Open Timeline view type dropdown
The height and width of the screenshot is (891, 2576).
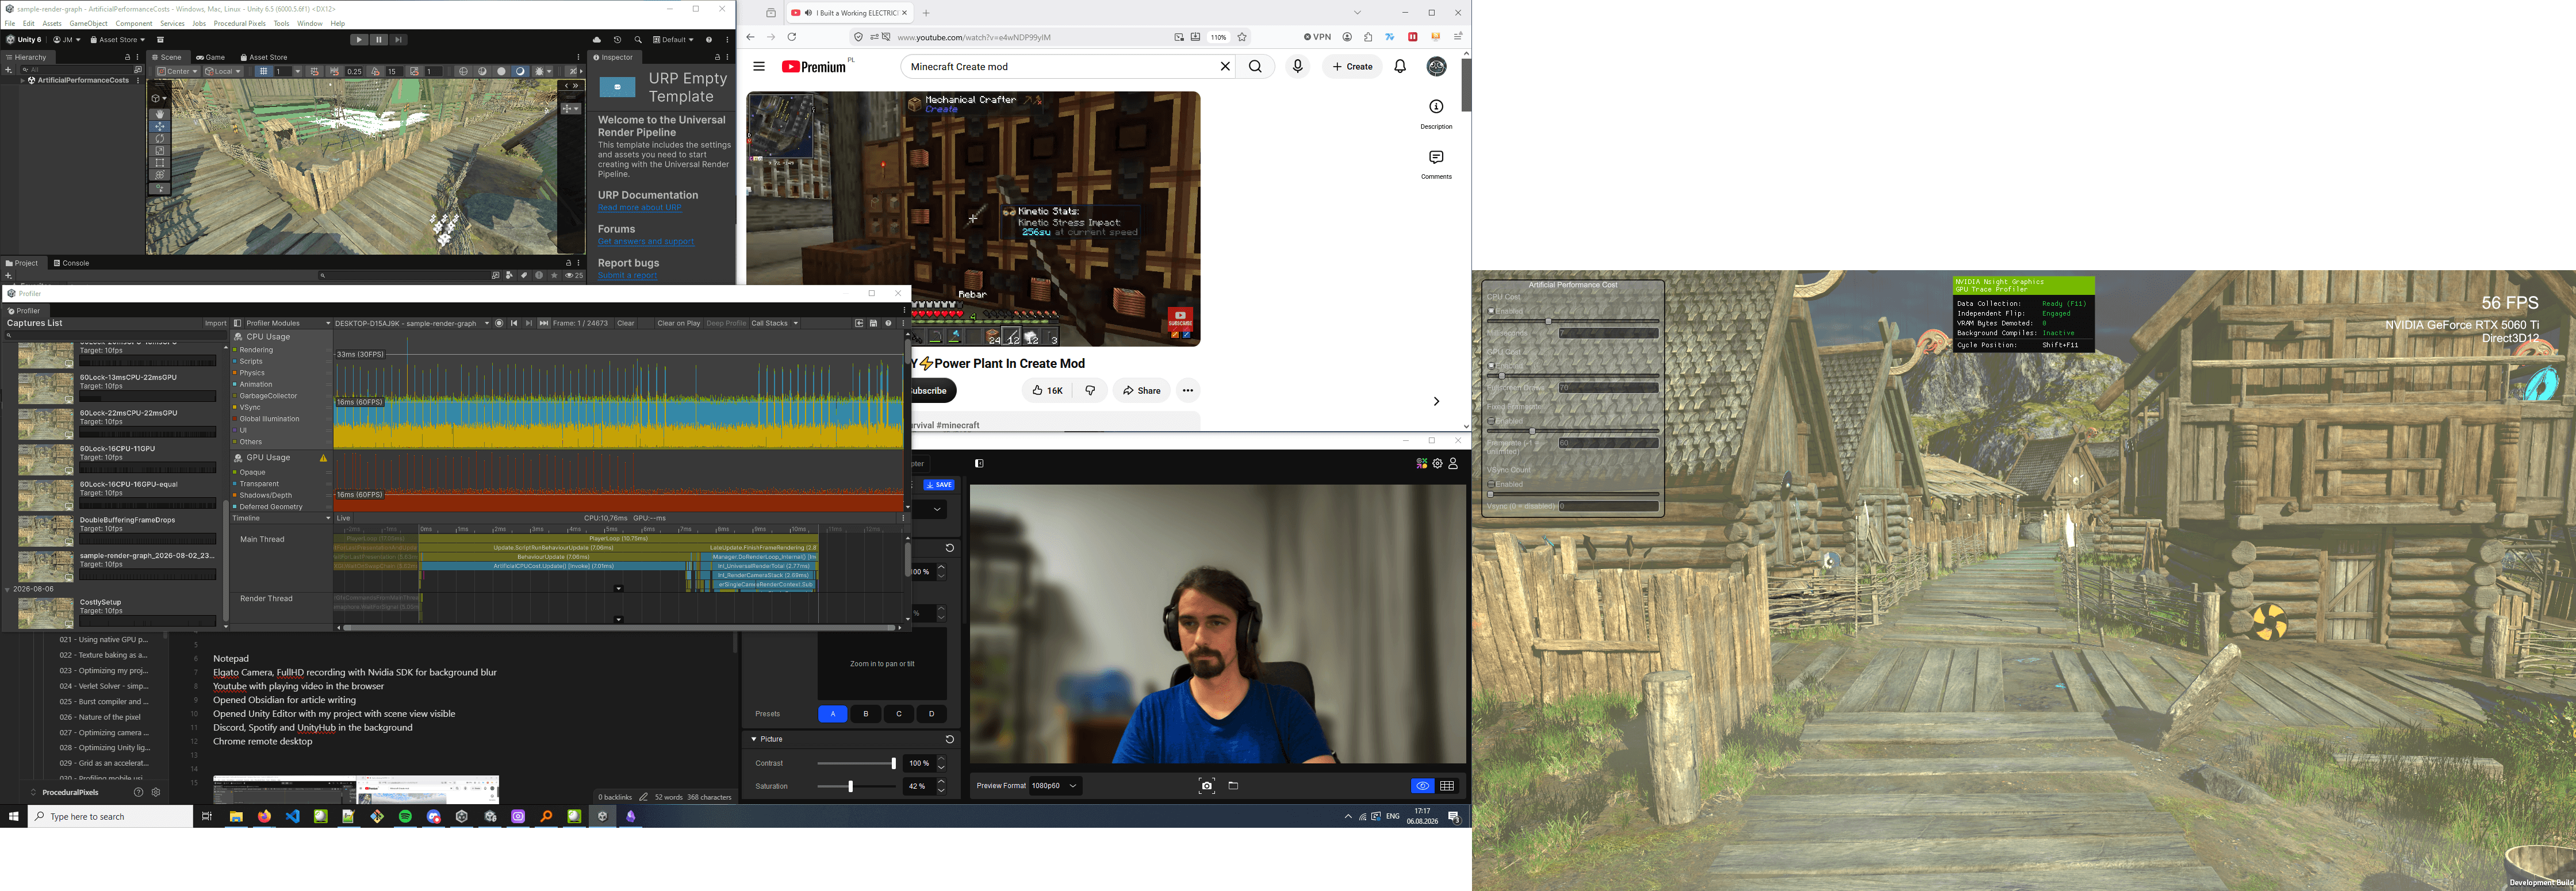click(x=281, y=518)
